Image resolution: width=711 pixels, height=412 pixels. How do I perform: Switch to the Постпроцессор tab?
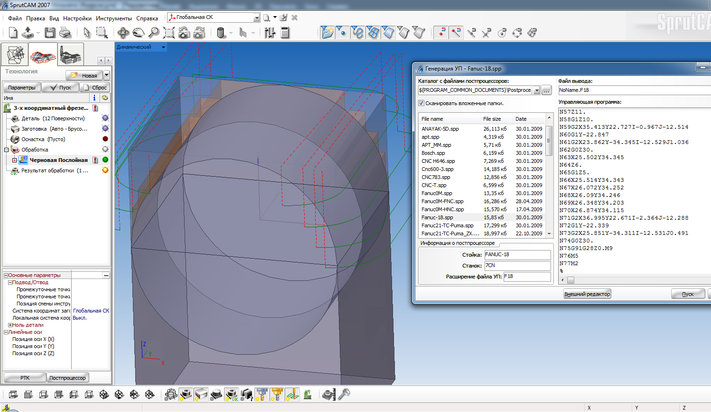coord(67,378)
